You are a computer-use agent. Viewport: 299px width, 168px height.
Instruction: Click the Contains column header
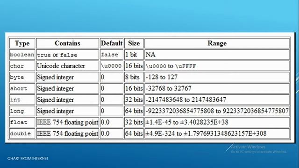(x=67, y=43)
